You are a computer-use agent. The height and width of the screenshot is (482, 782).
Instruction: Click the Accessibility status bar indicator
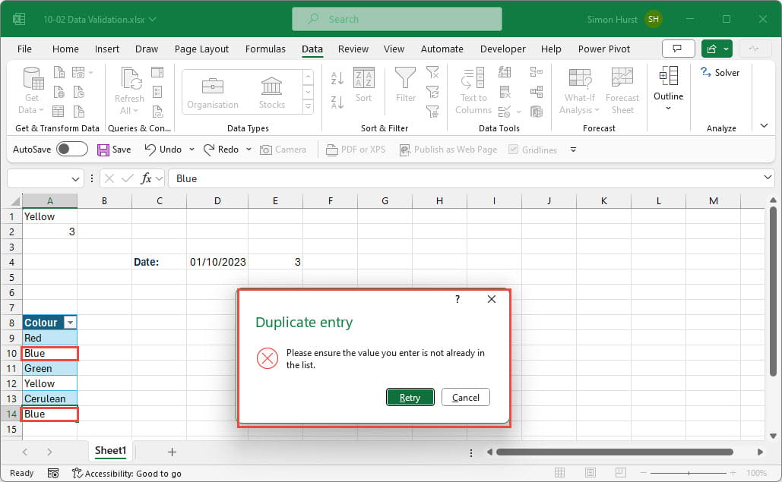127,473
